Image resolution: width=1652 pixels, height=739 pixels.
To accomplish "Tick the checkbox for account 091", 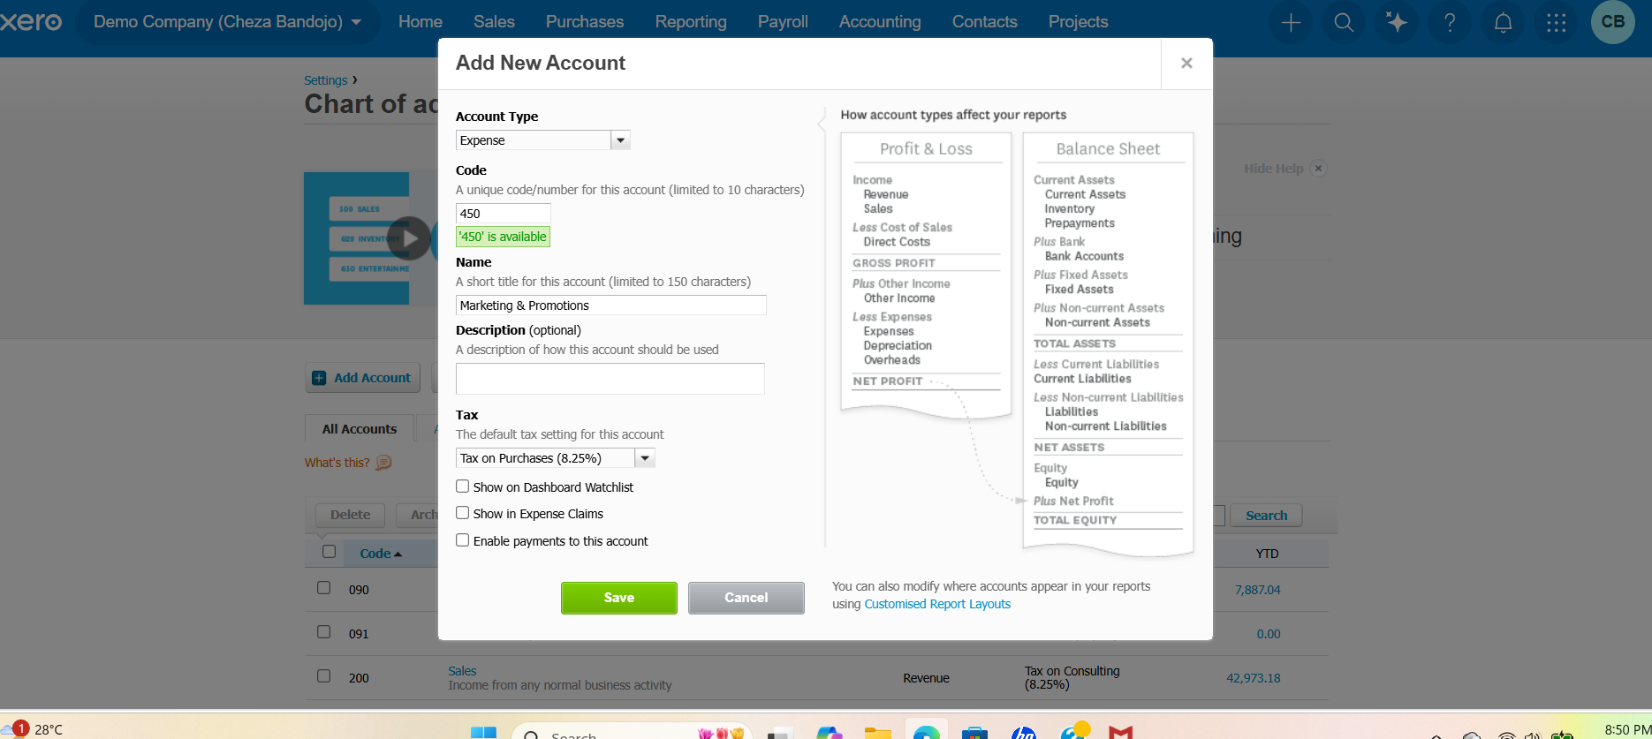I will pyautogui.click(x=323, y=632).
